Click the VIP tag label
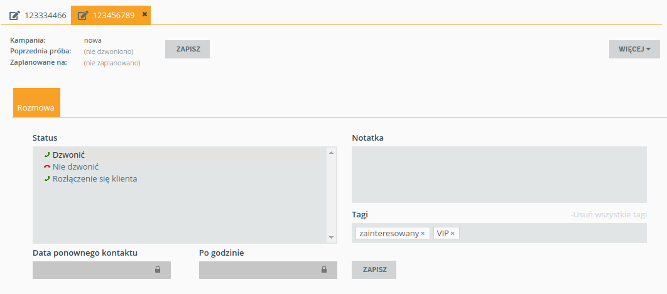This screenshot has height=294, width=667. 442,234
